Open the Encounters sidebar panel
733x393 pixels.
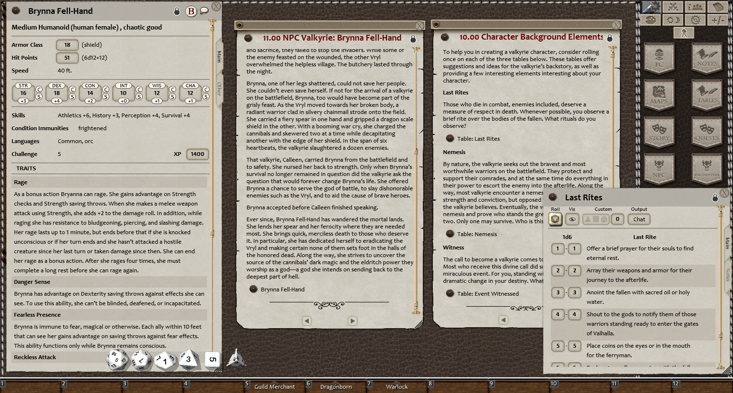tap(707, 169)
